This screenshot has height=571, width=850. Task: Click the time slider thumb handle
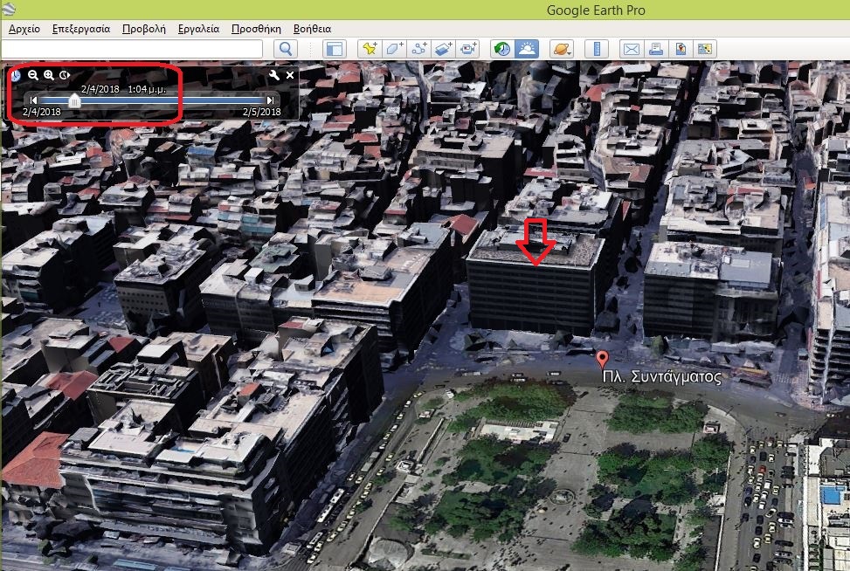tap(74, 100)
